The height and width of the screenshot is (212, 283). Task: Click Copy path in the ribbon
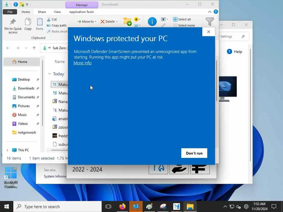[x=56, y=25]
